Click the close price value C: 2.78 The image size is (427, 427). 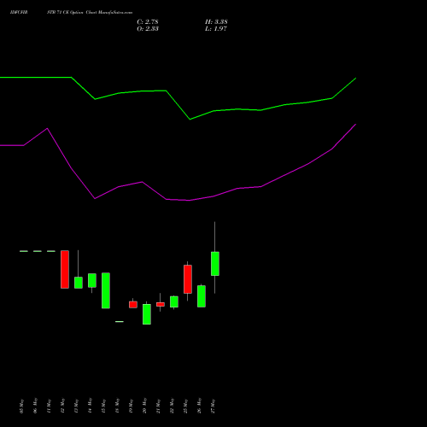click(x=148, y=22)
